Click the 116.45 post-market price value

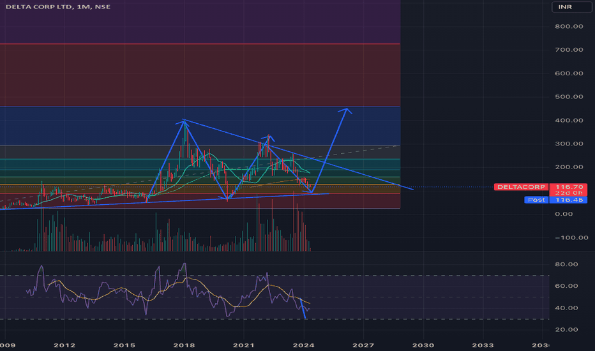568,200
